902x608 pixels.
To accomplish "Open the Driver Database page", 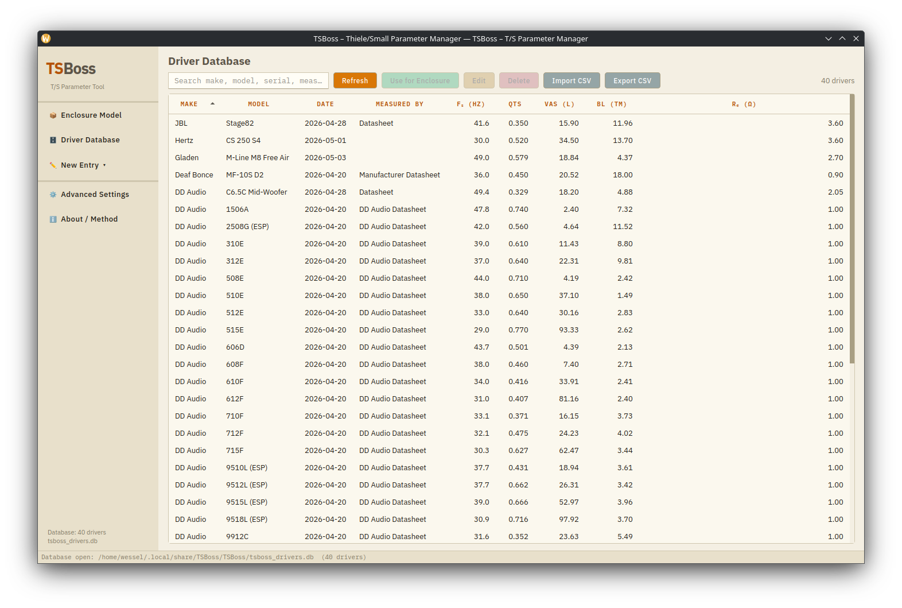I will coord(98,140).
